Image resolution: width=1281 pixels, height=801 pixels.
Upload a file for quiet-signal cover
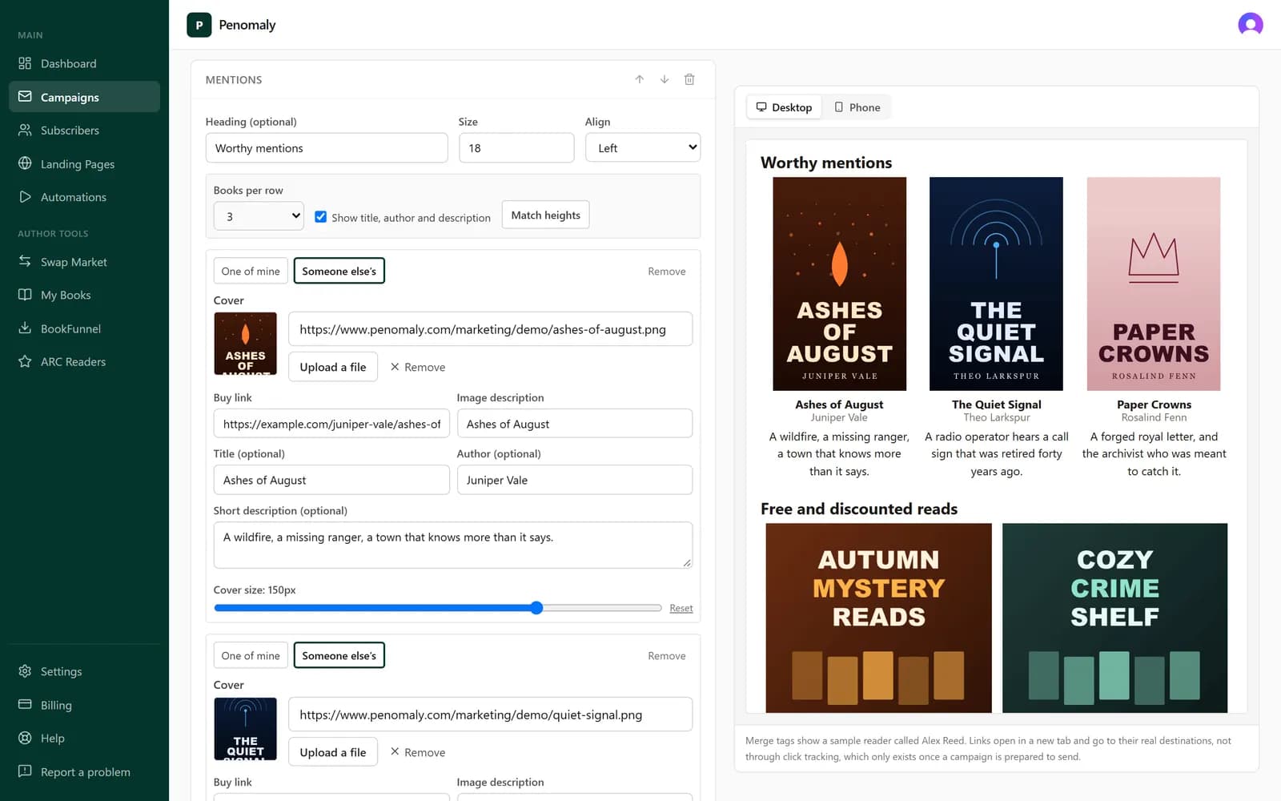[333, 752]
